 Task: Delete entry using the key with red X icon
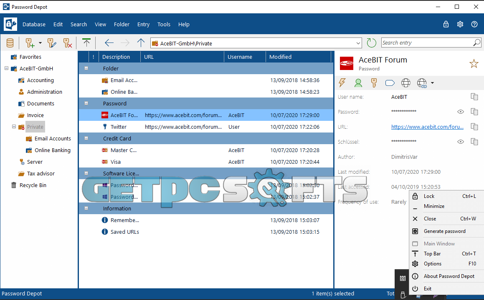[67, 43]
